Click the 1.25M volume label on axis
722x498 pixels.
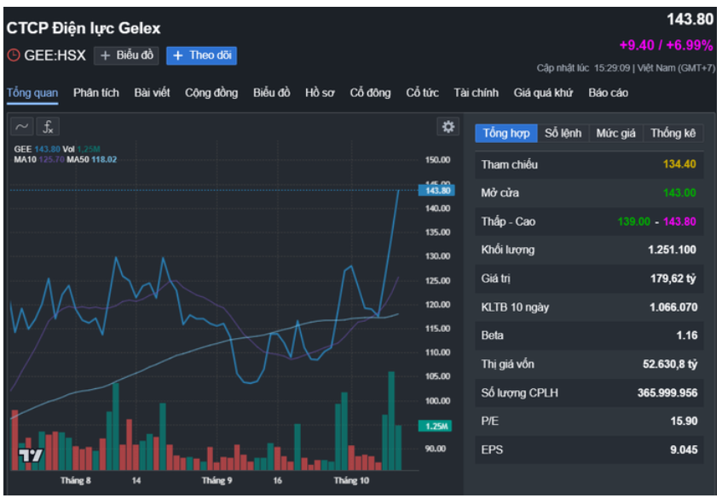pos(438,426)
